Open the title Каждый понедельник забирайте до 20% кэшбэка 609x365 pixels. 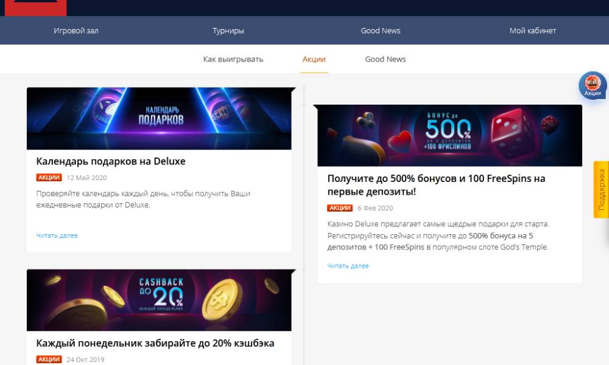(155, 343)
